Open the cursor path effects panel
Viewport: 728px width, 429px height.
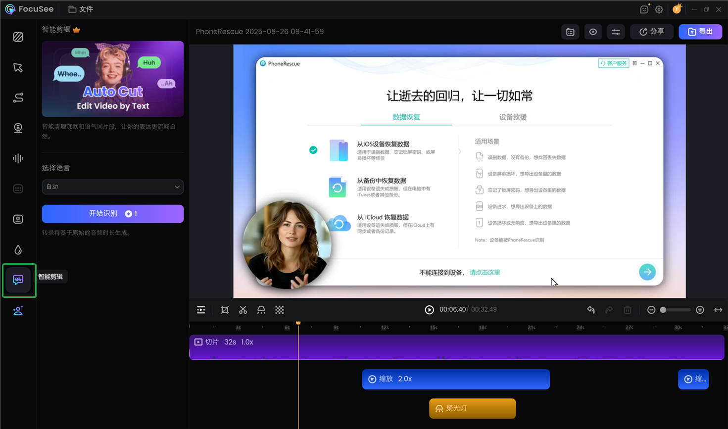point(18,97)
